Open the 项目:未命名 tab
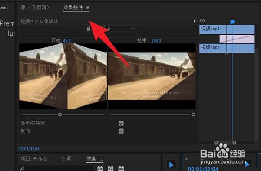Screen dimensions: 261x171 pyautogui.click(x=34, y=159)
